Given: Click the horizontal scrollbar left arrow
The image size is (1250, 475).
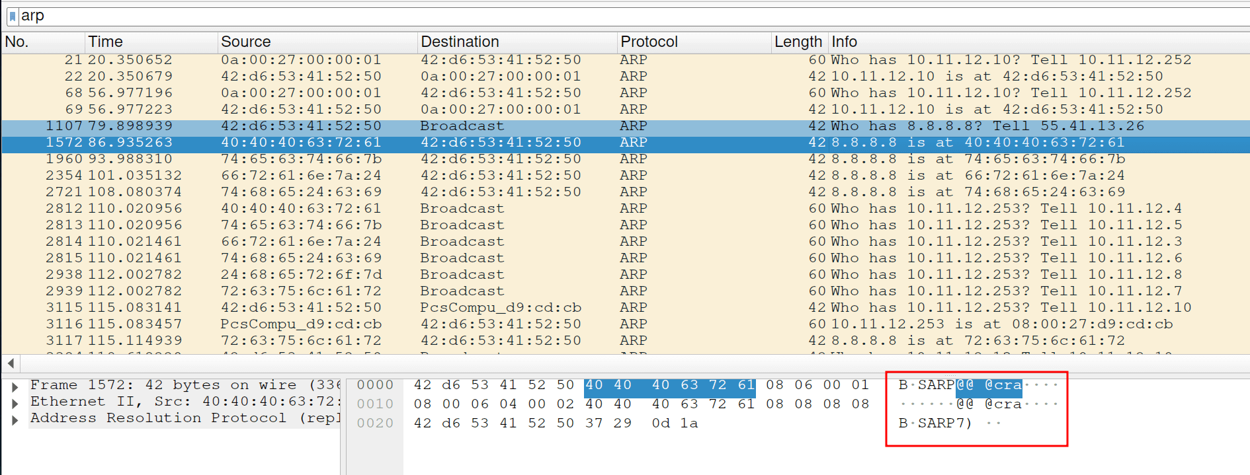Looking at the screenshot, I should (11, 363).
